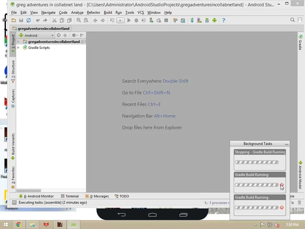The width and height of the screenshot is (305, 229).
Task: Open the Gradle side tool window
Action: click(x=300, y=42)
